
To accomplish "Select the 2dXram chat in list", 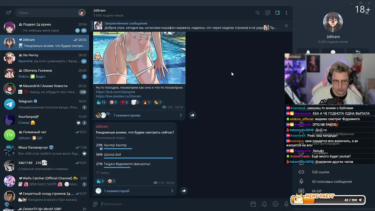I will click(45, 43).
